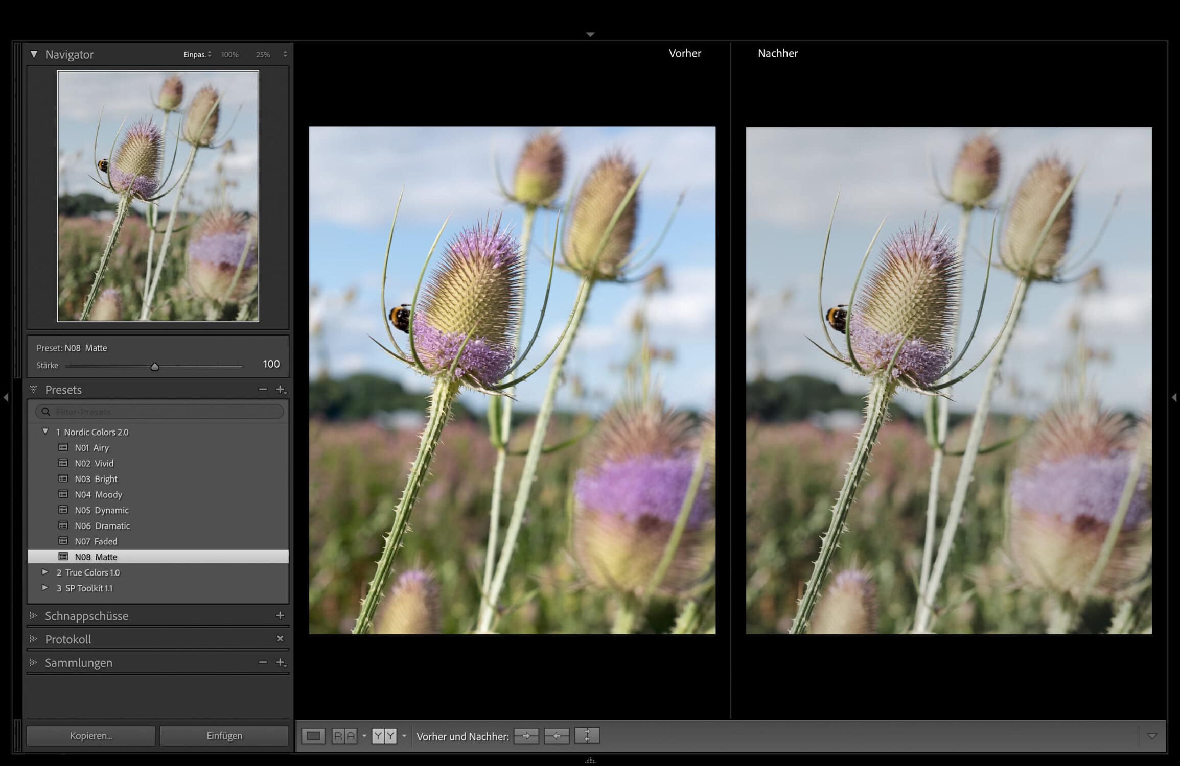This screenshot has width=1180, height=766.
Task: Add new preset with plus icon
Action: [x=280, y=390]
